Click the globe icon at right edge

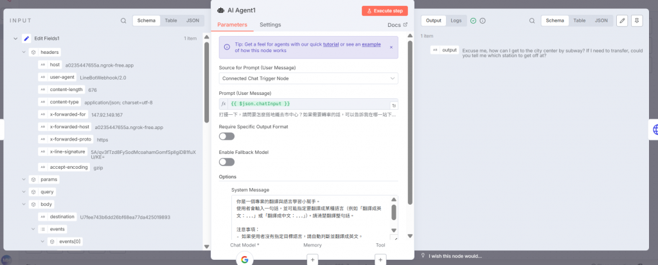pyautogui.click(x=655, y=130)
